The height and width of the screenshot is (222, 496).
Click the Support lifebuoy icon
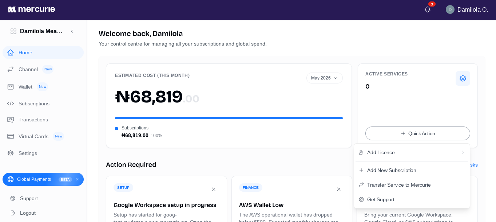(13, 198)
